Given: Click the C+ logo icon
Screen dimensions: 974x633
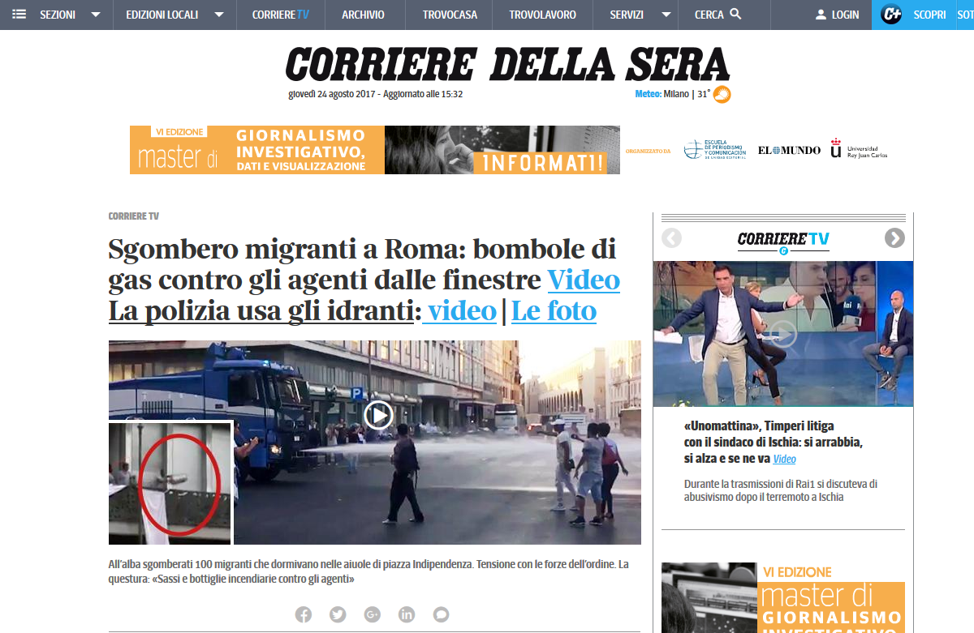Looking at the screenshot, I should click(891, 15).
